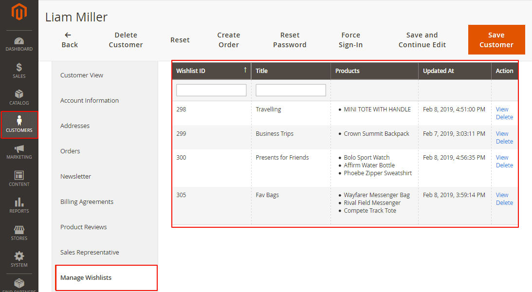This screenshot has width=532, height=292.
Task: Switch to the Account Information tab
Action: [x=90, y=101]
